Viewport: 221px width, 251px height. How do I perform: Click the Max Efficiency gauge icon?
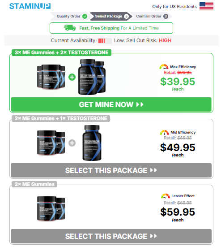point(164,67)
